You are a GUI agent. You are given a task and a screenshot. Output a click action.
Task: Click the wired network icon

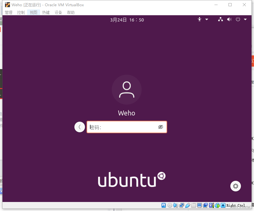click(220, 19)
